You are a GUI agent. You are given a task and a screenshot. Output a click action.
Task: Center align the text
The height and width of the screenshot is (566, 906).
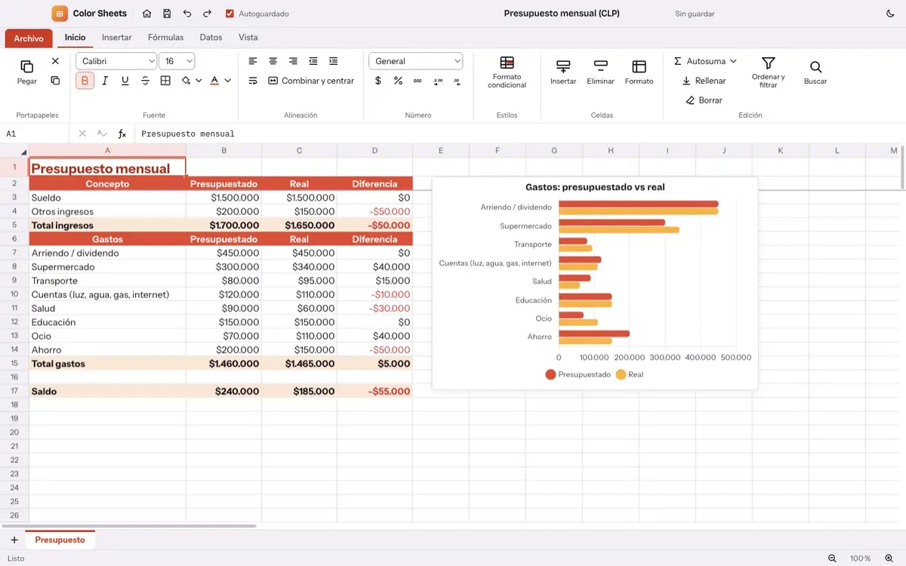273,61
